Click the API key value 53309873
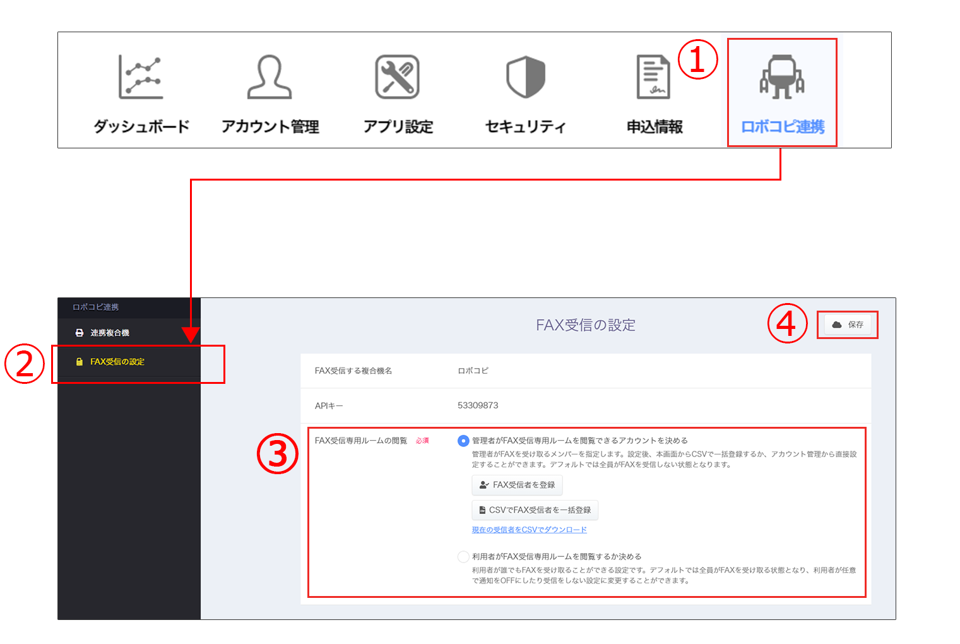Image resolution: width=960 pixels, height=644 pixels. (x=478, y=405)
